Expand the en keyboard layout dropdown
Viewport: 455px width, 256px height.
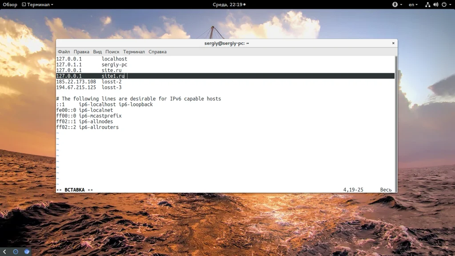(x=413, y=4)
